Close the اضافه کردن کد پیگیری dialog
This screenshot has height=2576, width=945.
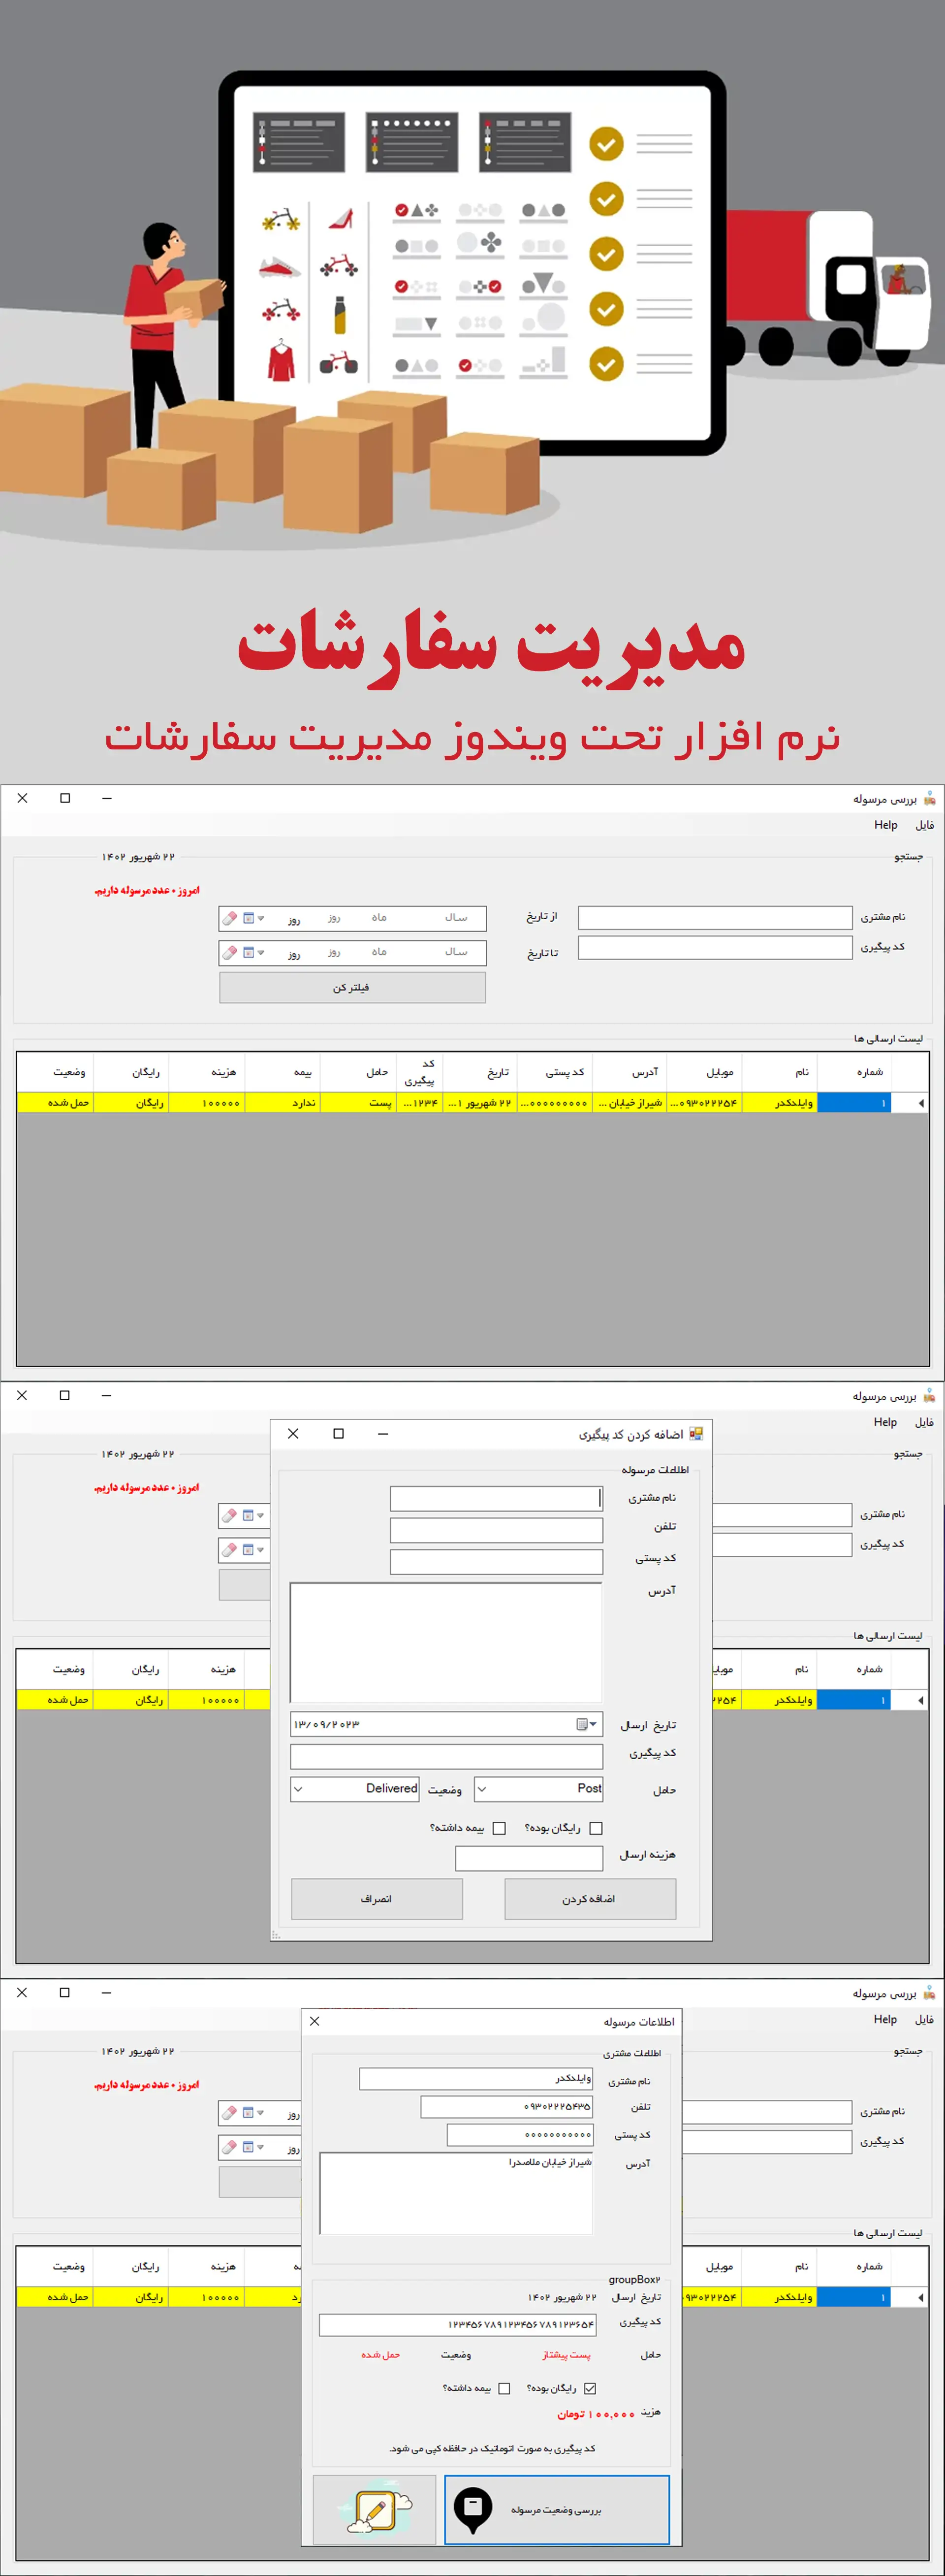click(293, 1433)
